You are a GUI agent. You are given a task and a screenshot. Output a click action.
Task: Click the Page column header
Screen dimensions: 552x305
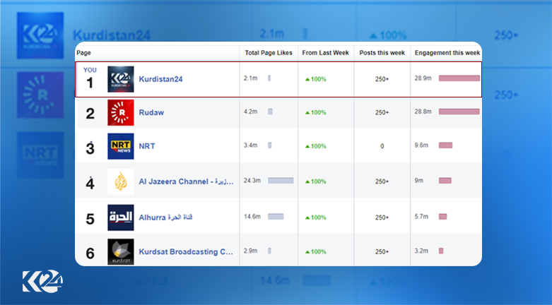[84, 53]
